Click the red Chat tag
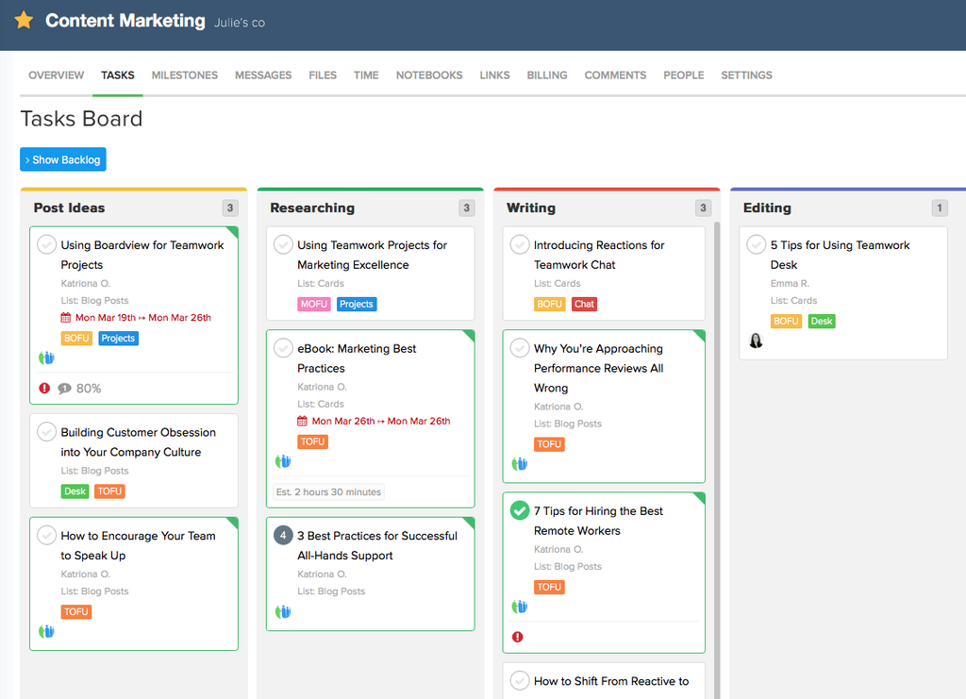This screenshot has width=966, height=699. point(584,304)
